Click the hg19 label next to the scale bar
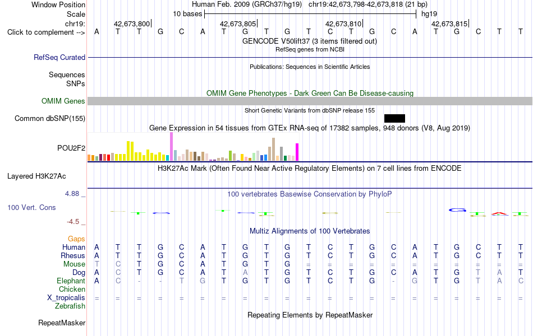The height and width of the screenshot is (336, 533). [x=429, y=14]
